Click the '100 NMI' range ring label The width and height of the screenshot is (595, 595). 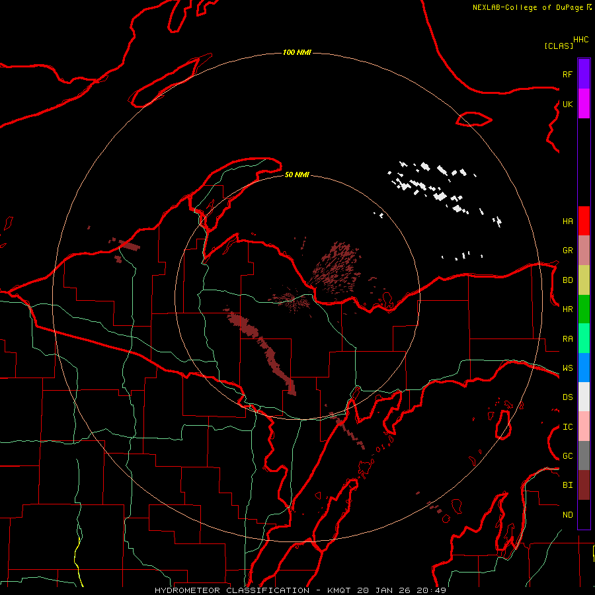pos(297,52)
